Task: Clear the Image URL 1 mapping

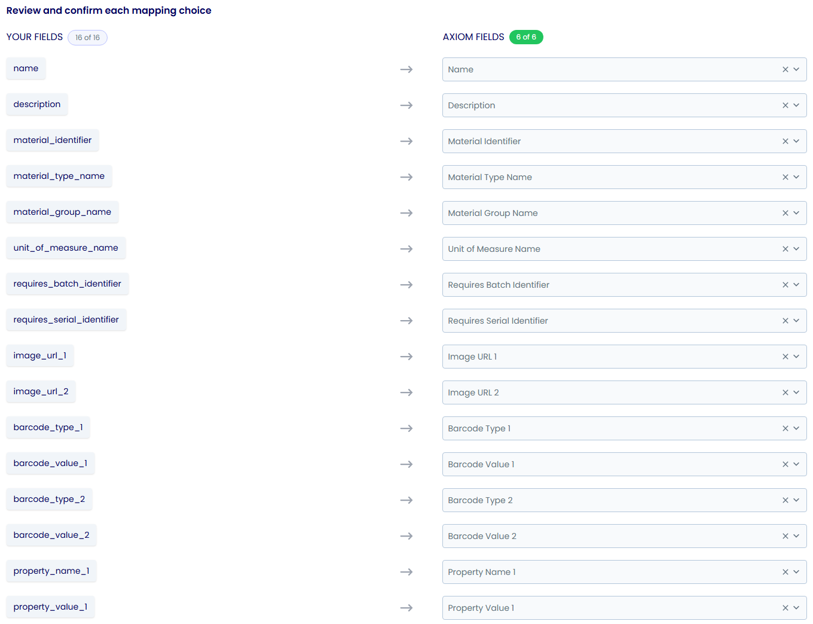Action: click(786, 357)
